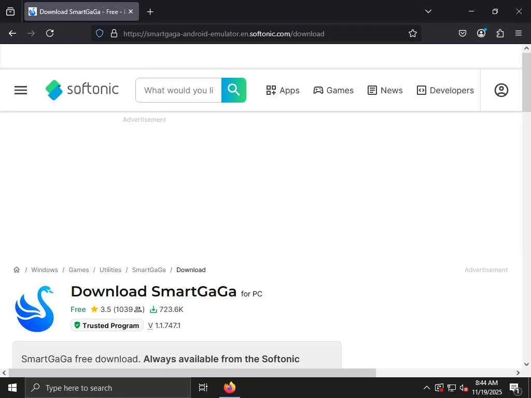Bookmark this page with the star
This screenshot has height=398, width=531.
pyautogui.click(x=412, y=33)
